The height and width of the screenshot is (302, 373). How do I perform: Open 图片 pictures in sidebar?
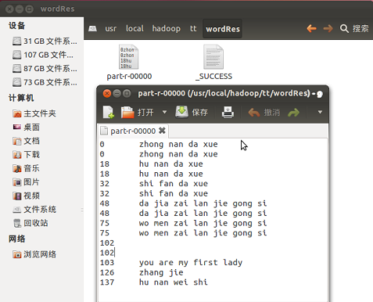27,182
